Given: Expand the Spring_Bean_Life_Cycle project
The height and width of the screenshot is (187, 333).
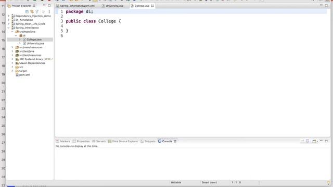Looking at the screenshot, I should tap(9, 24).
